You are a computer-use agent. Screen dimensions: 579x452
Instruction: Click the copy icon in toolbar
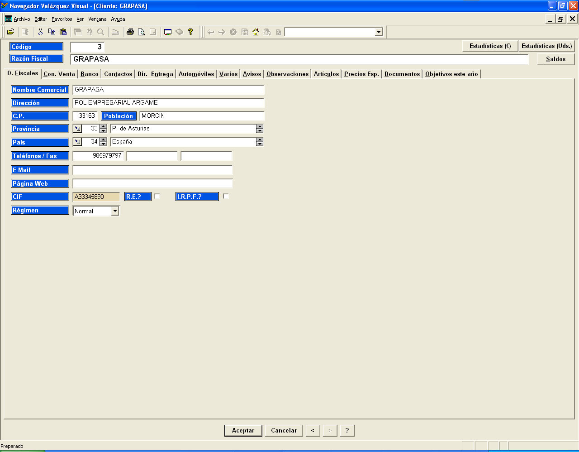coord(52,32)
